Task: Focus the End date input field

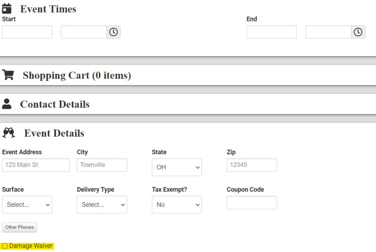Action: (x=272, y=32)
